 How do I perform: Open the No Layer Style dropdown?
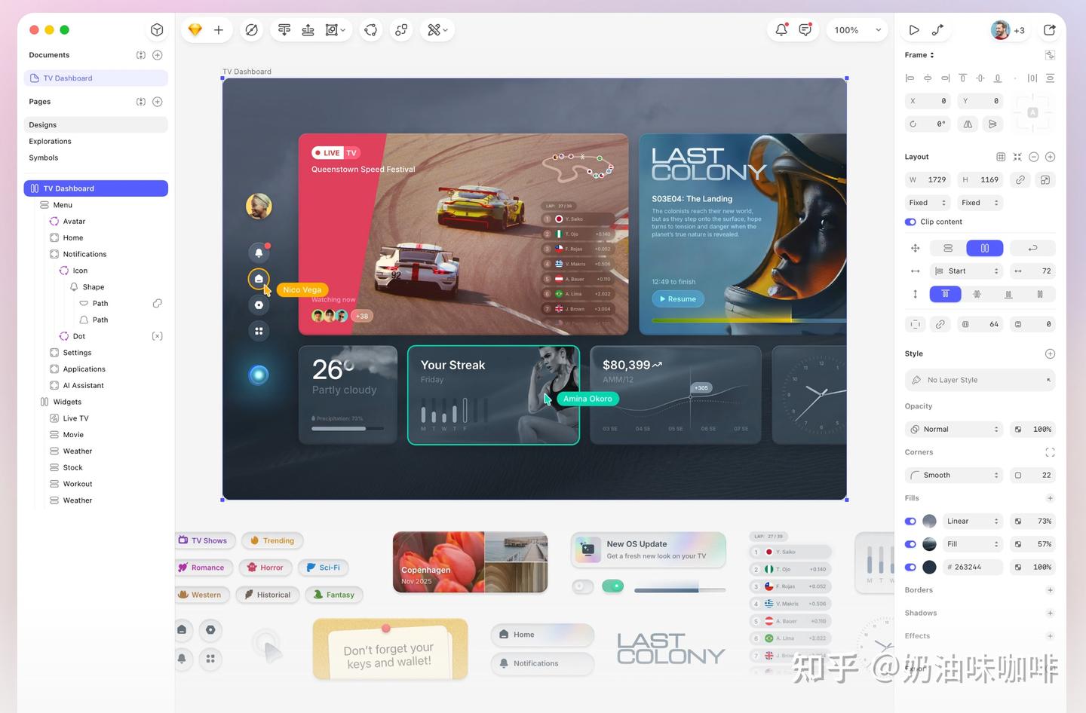pyautogui.click(x=980, y=381)
